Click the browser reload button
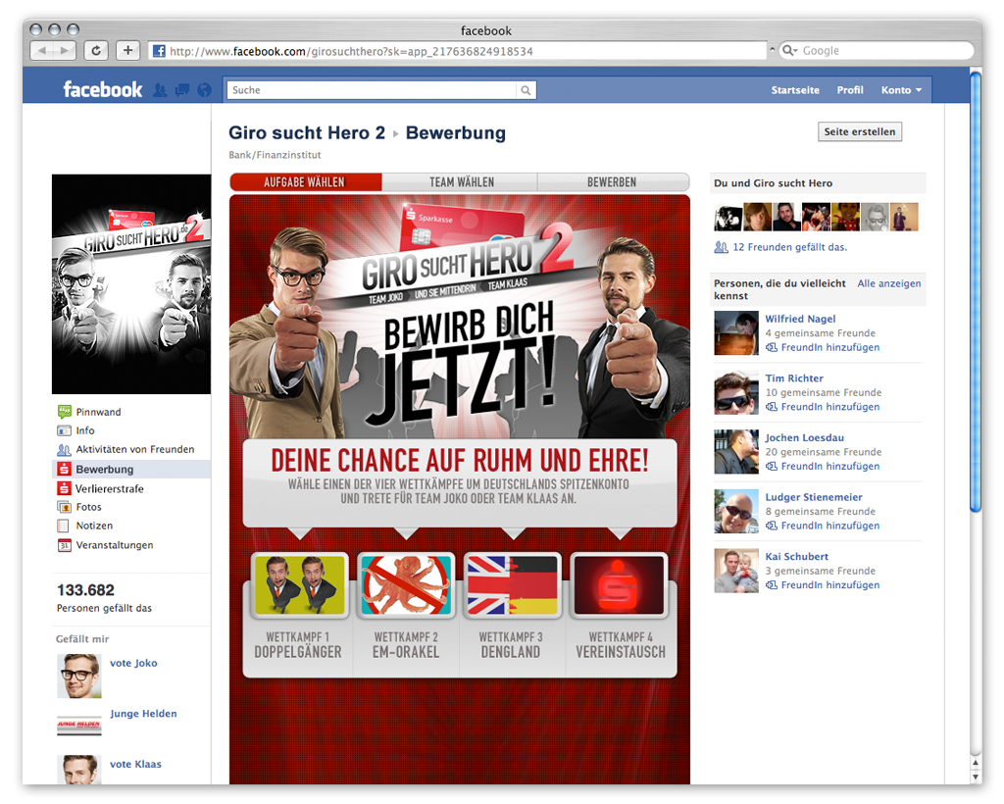Viewport: 1004px width, 804px height. pos(96,51)
